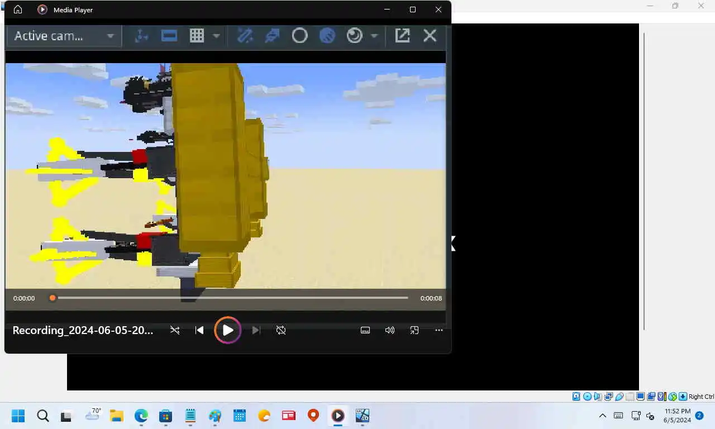The width and height of the screenshot is (715, 429).
Task: Toggle repeat mode
Action: point(281,330)
